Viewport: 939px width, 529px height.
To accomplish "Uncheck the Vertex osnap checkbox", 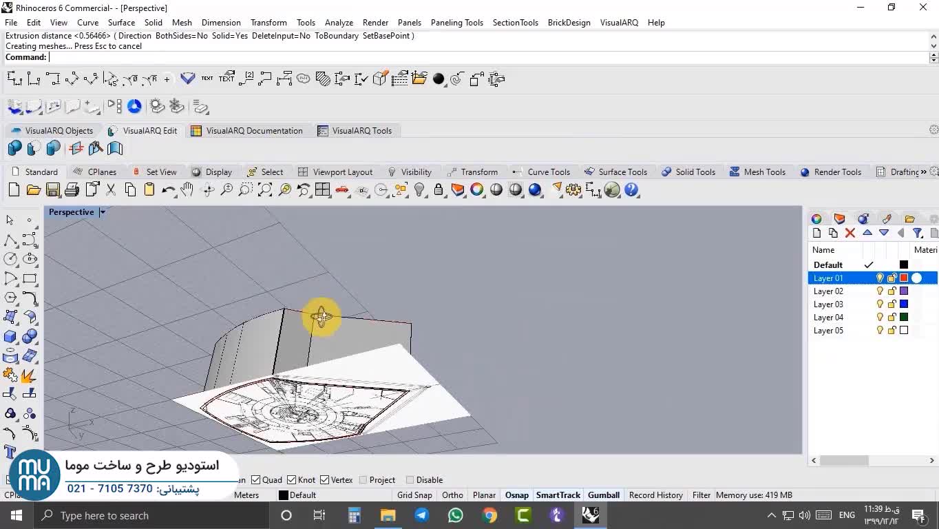I will [326, 480].
